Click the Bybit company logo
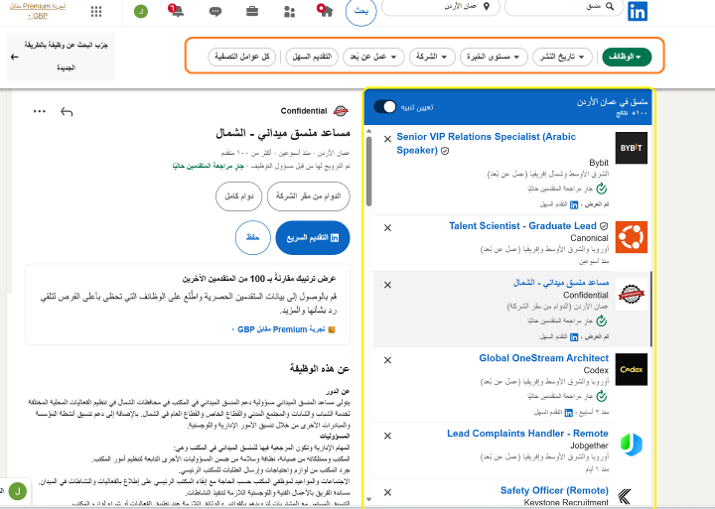The height and width of the screenshot is (509, 715). (632, 148)
